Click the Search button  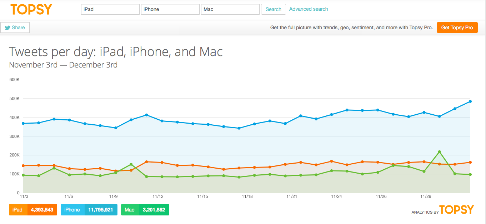click(274, 9)
